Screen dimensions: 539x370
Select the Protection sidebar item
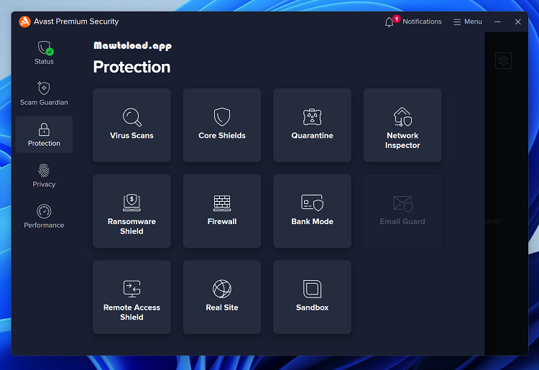click(44, 134)
